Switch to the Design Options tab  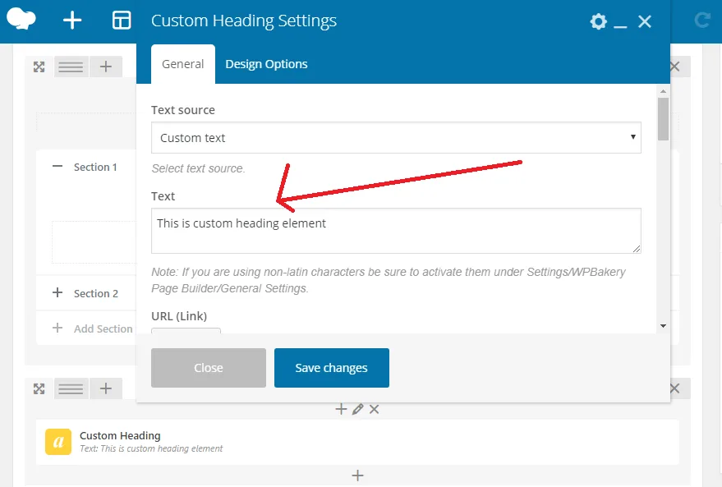pos(266,64)
